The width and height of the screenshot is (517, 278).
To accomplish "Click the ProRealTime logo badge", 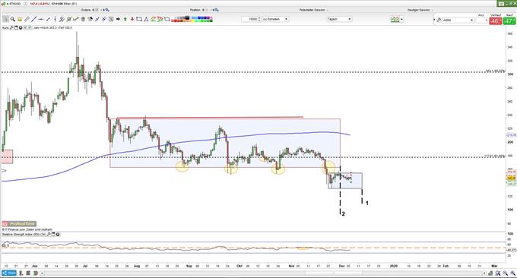I will 19,223.
